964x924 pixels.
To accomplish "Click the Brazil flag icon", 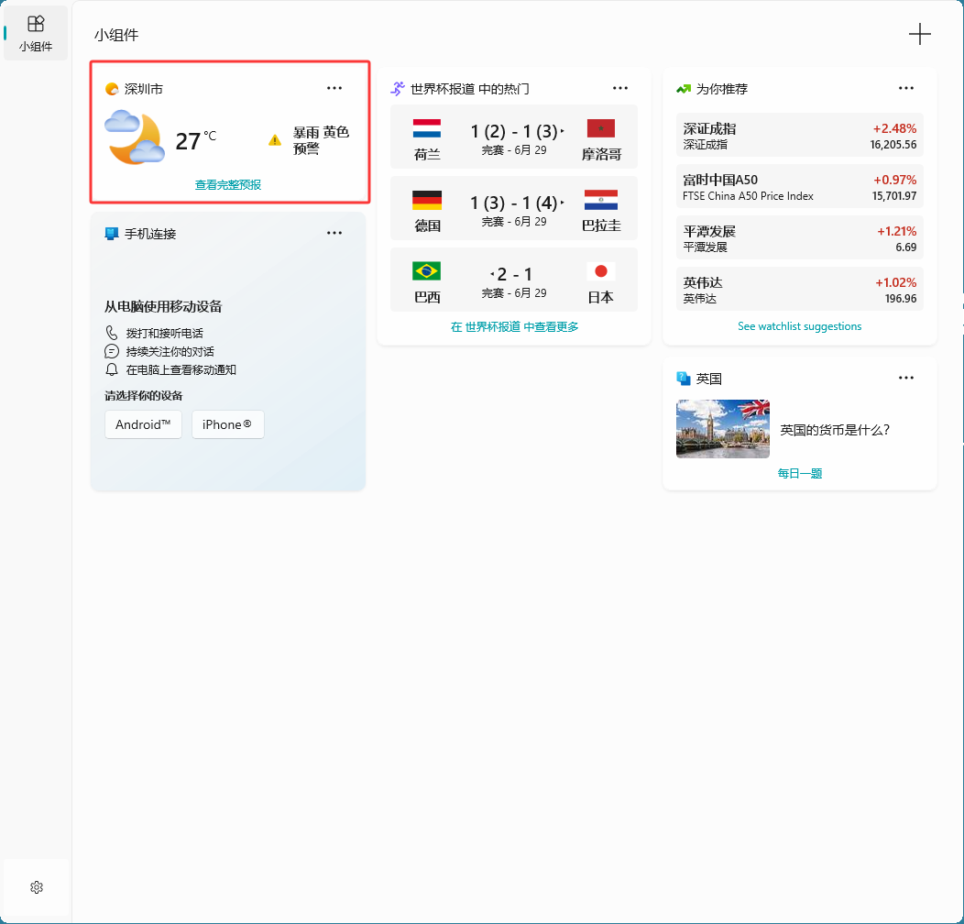I will tap(427, 271).
